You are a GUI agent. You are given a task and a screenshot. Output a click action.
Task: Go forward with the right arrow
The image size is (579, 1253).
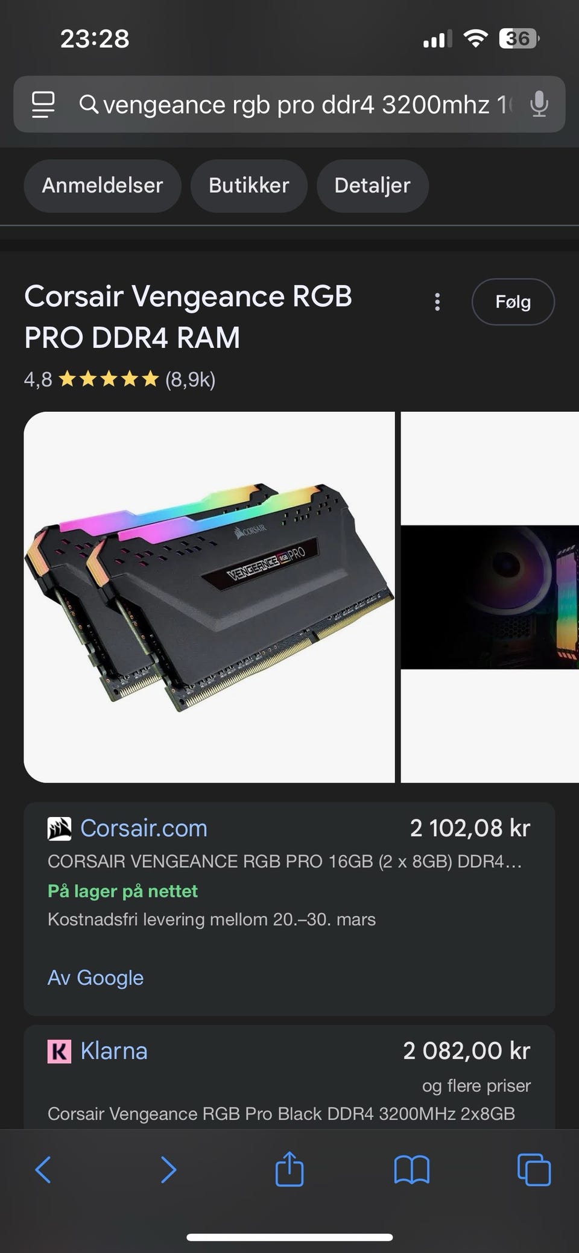168,1170
